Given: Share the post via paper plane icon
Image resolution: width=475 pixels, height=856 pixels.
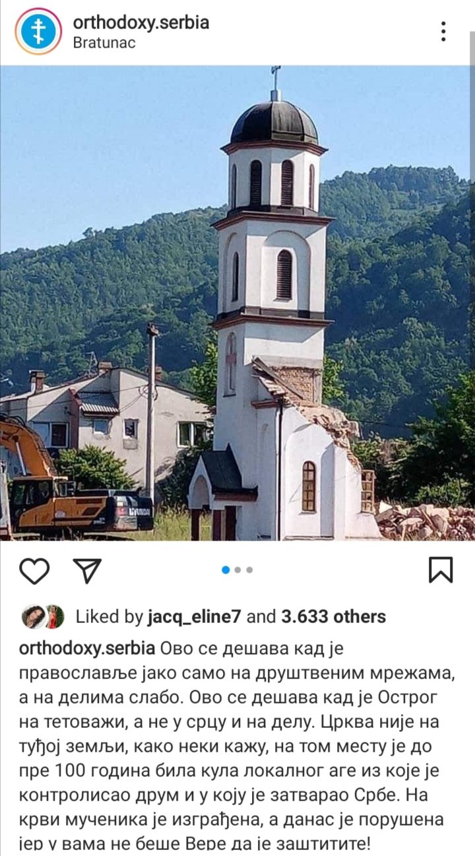Looking at the screenshot, I should (x=86, y=570).
